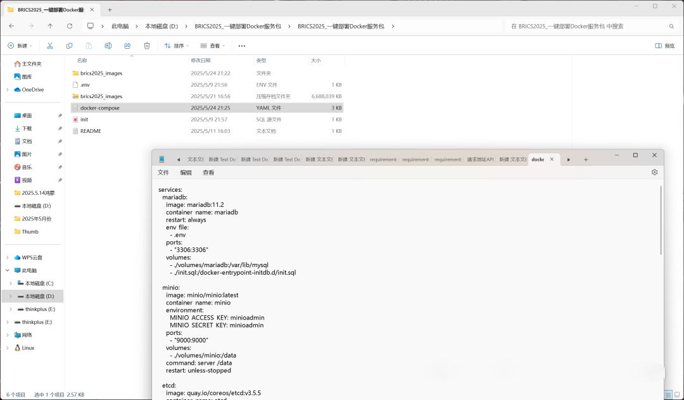Click 本地磁盘 (D:) in the address breadcrumb
Viewport: 684px width, 400px height.
[161, 26]
